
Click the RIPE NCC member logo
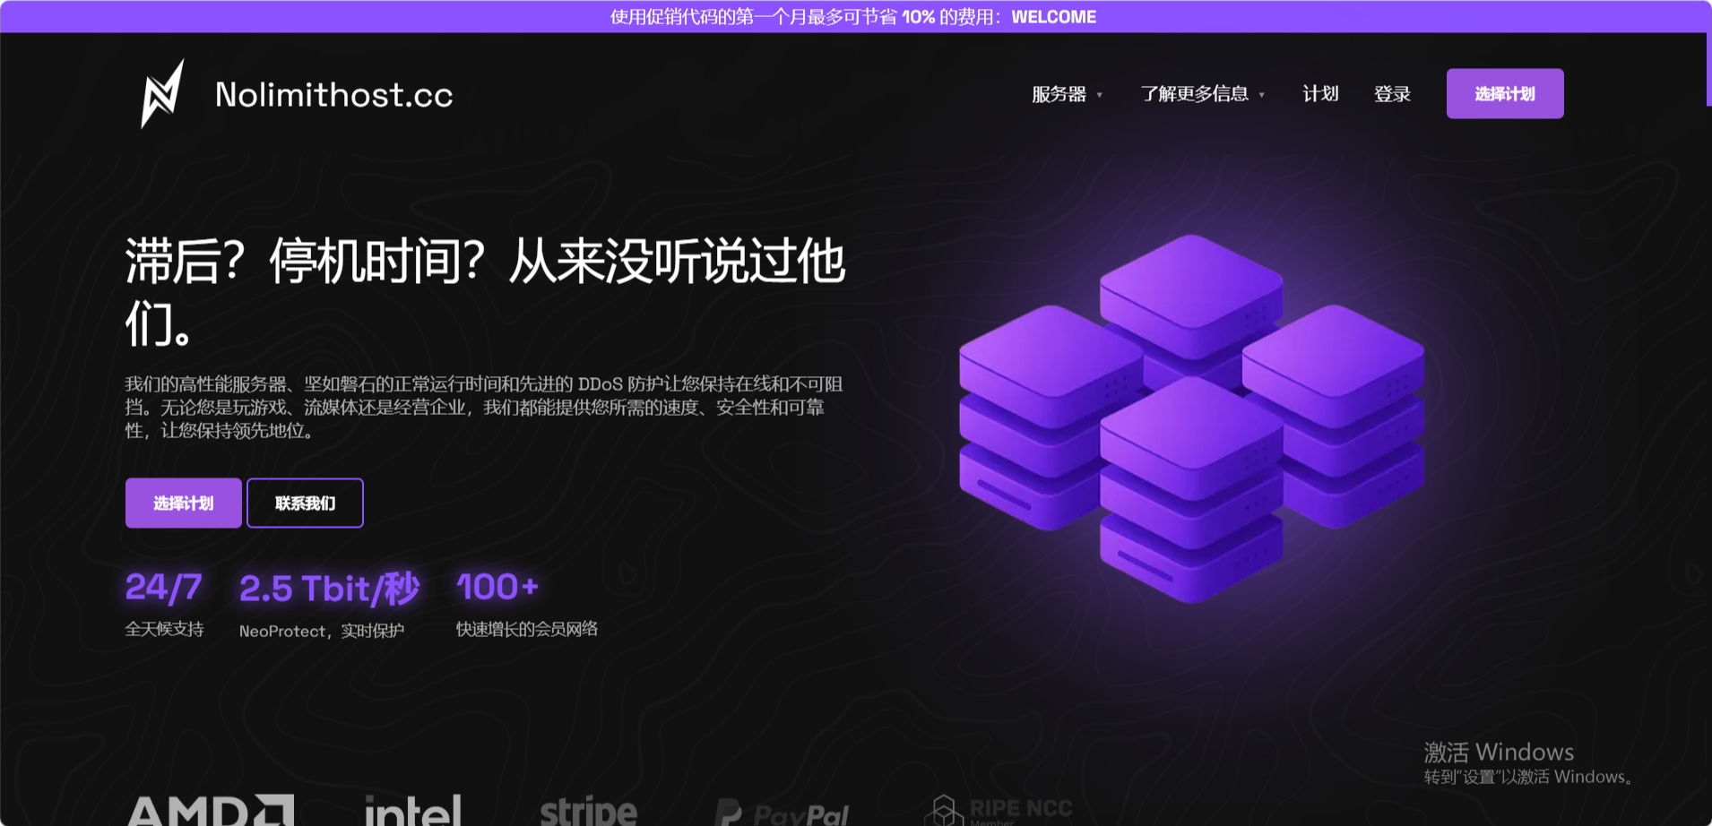tap(999, 811)
